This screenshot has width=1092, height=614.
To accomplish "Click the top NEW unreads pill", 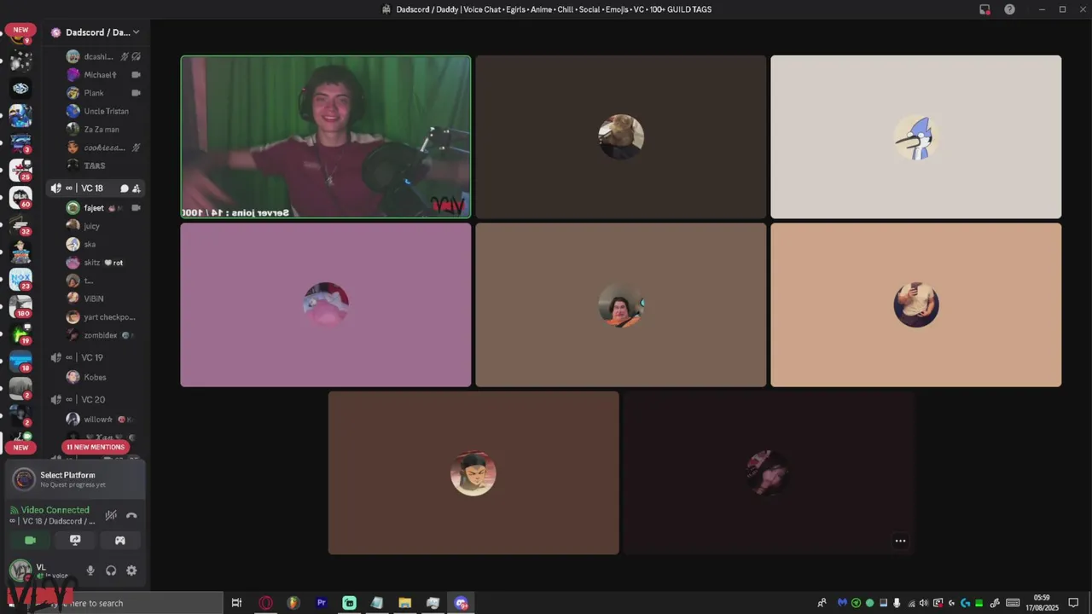I will pyautogui.click(x=20, y=30).
